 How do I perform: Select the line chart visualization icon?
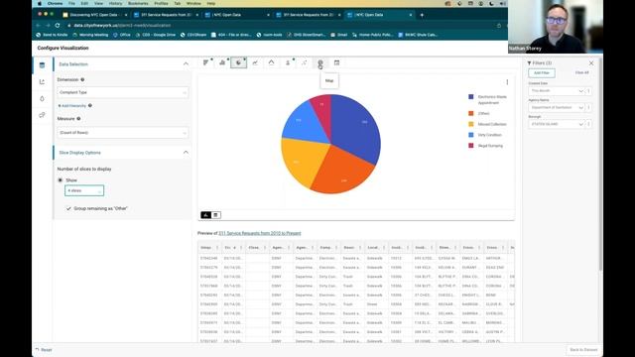point(255,62)
